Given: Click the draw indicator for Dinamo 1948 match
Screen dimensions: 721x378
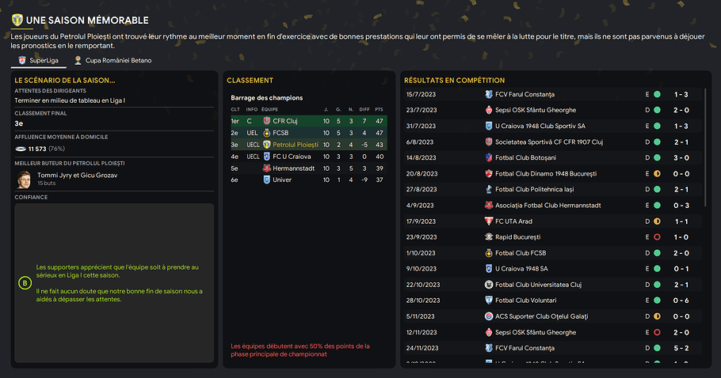Looking at the screenshot, I should click(x=657, y=174).
